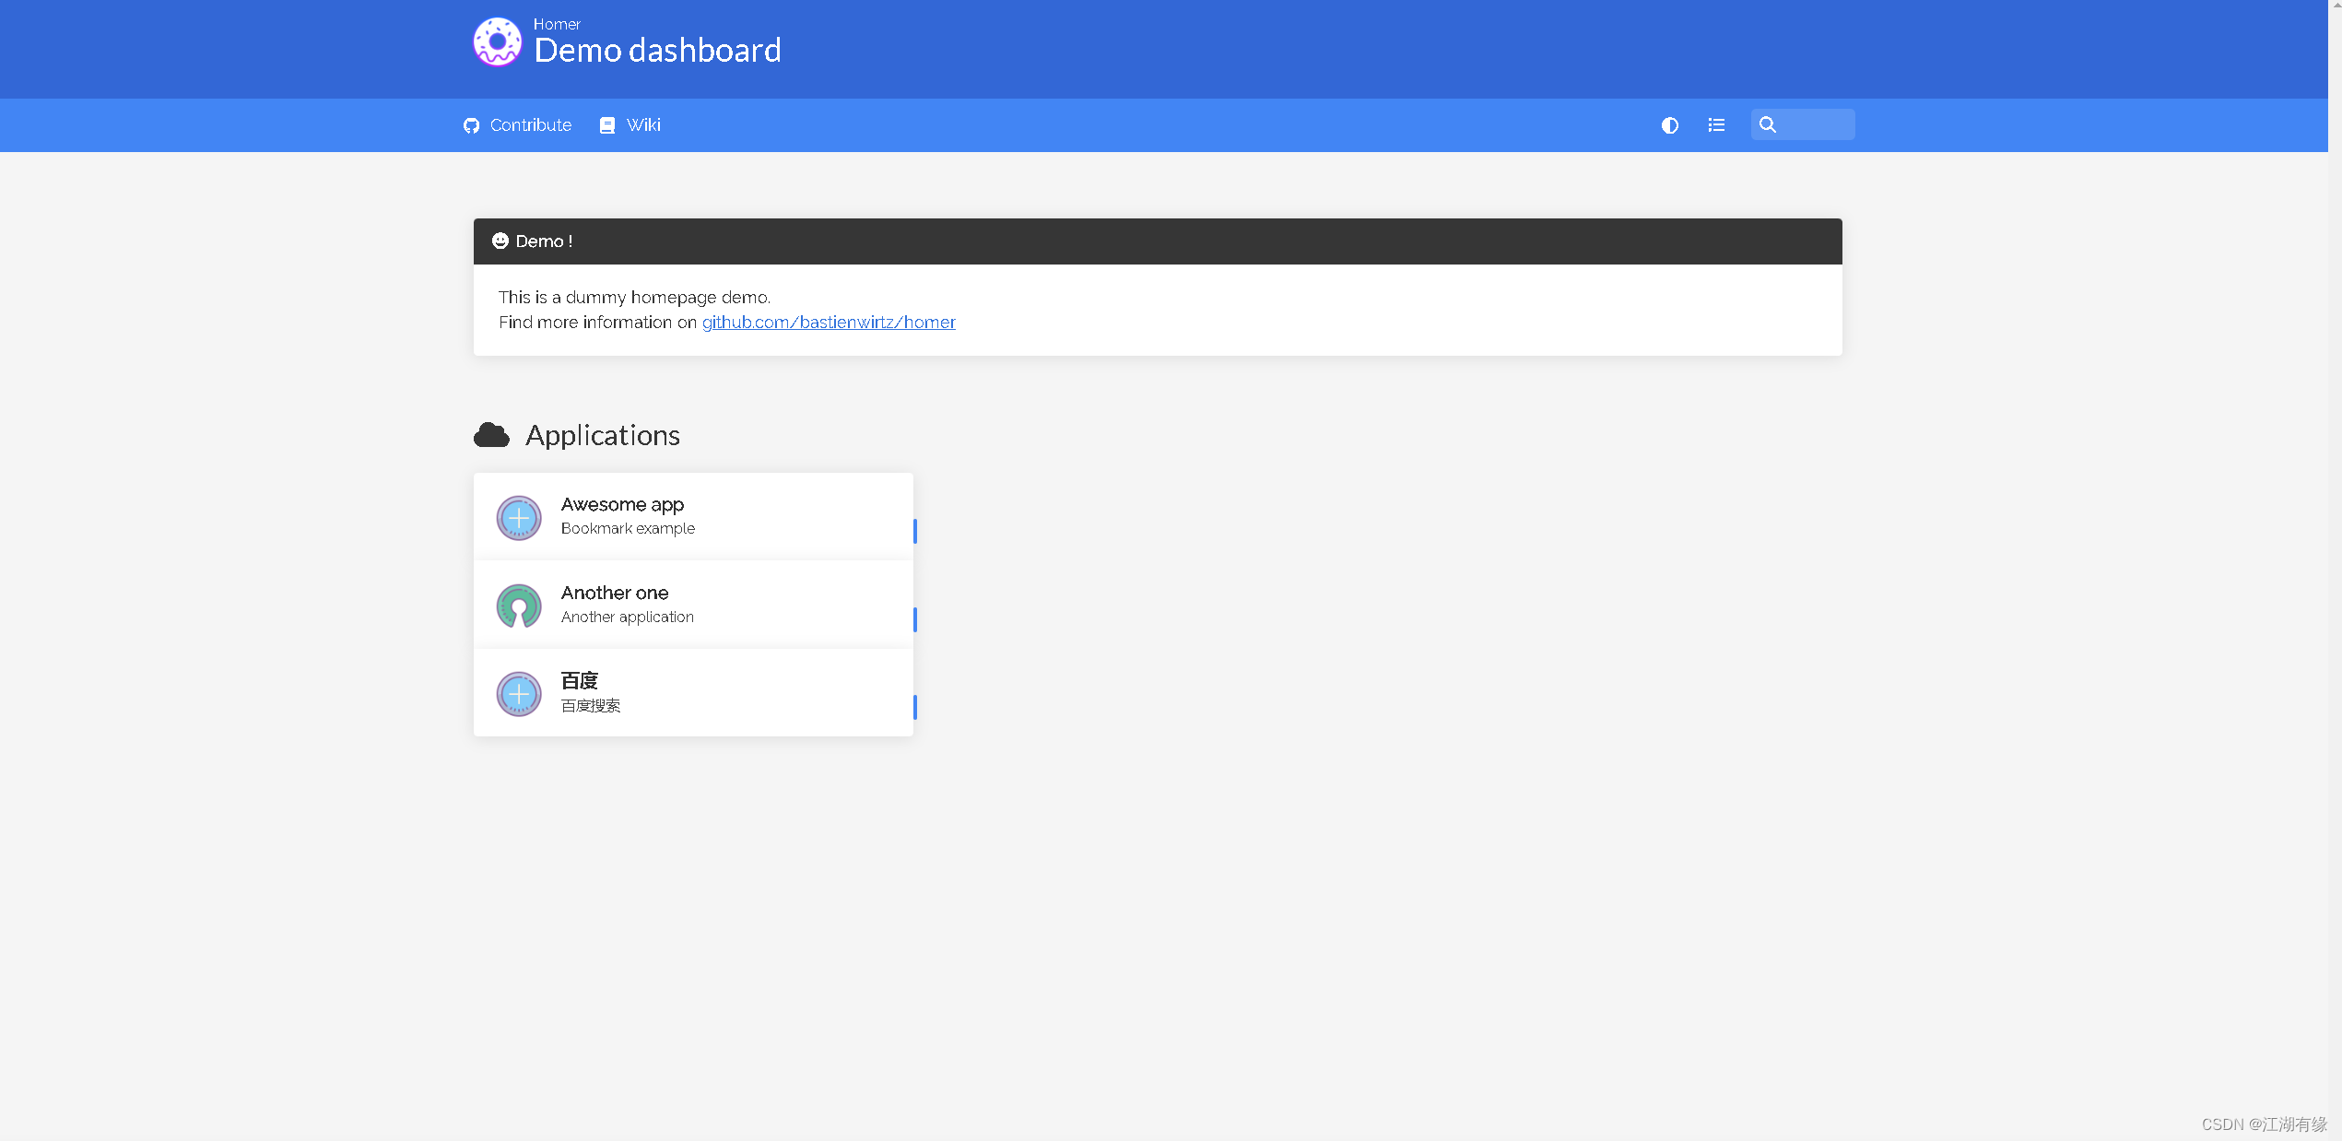Image resolution: width=2342 pixels, height=1141 pixels.
Task: Click the Demo dashboard title
Action: click(x=657, y=51)
